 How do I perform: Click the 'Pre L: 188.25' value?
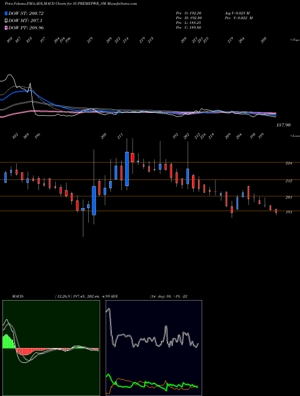[x=188, y=23]
